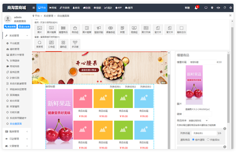Add the 優惠券組 coupon group component

tap(111, 29)
